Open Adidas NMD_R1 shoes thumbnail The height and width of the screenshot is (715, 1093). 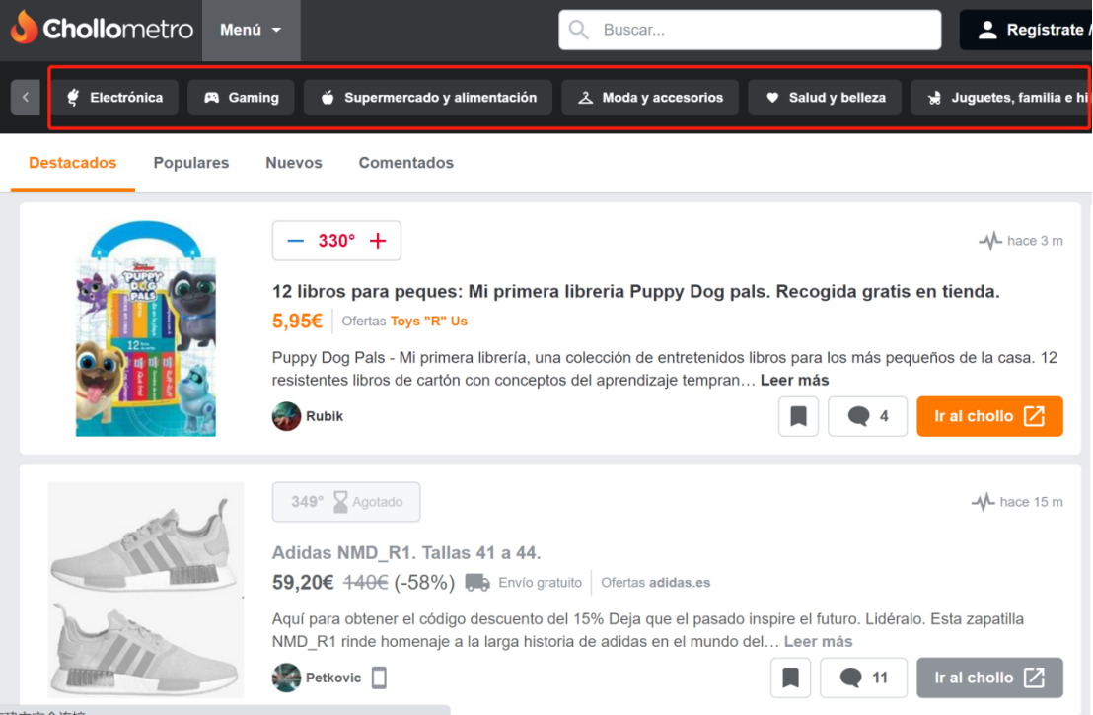(146, 590)
